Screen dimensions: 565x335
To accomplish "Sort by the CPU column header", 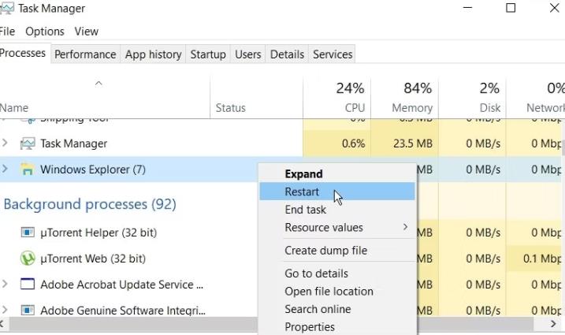I will [x=336, y=98].
